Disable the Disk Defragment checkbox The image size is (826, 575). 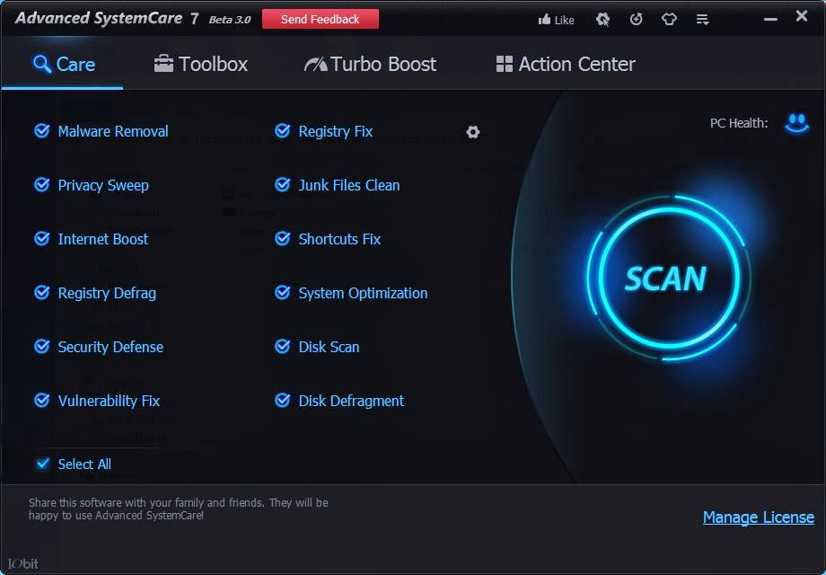click(x=282, y=400)
